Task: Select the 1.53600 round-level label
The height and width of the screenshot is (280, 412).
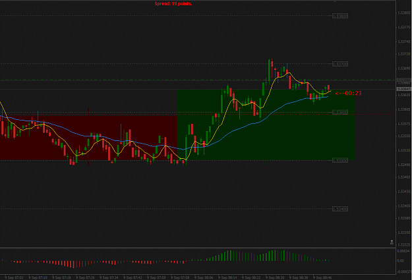Action: tap(340, 113)
